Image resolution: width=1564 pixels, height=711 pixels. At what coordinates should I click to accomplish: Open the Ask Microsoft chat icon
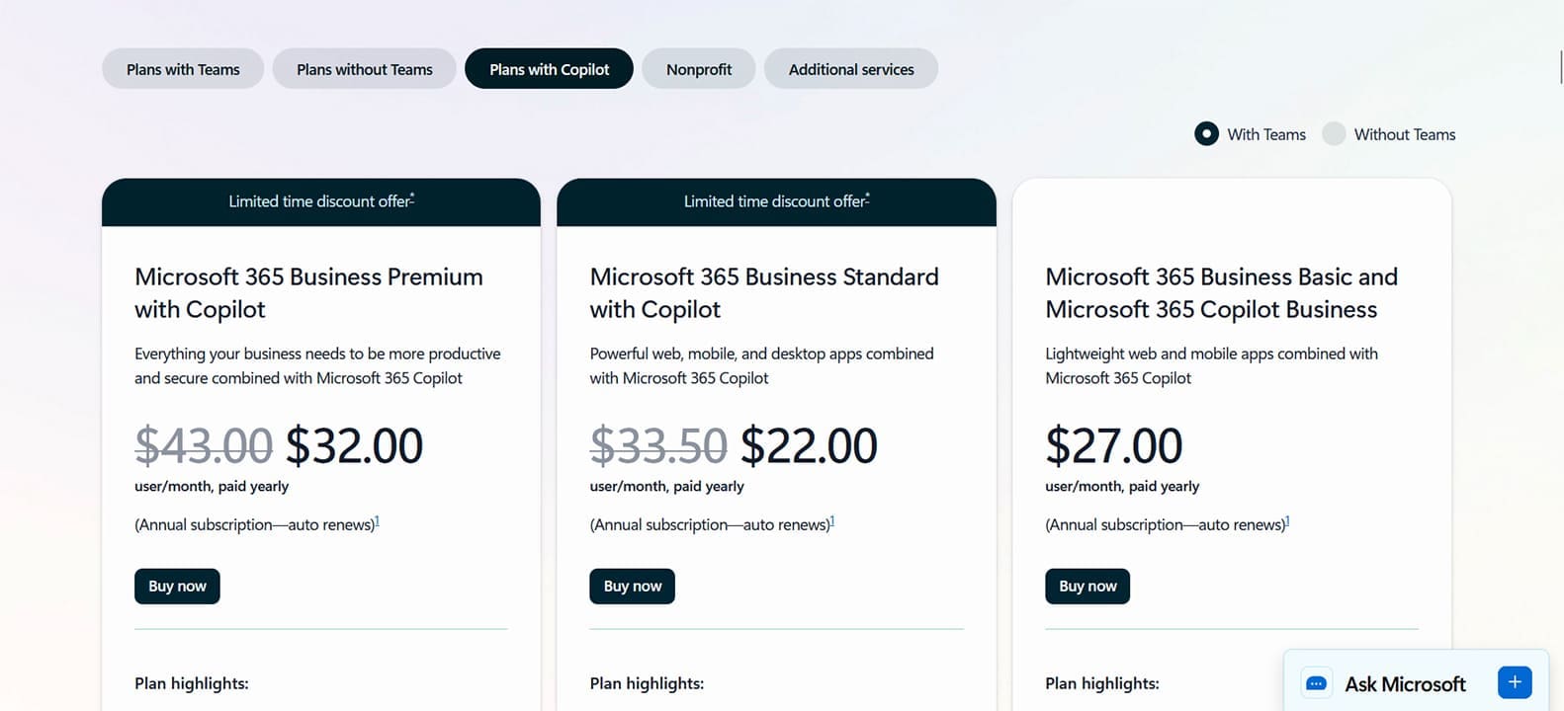pos(1316,683)
